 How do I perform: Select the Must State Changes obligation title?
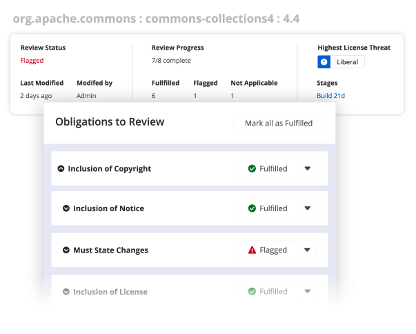click(x=110, y=250)
